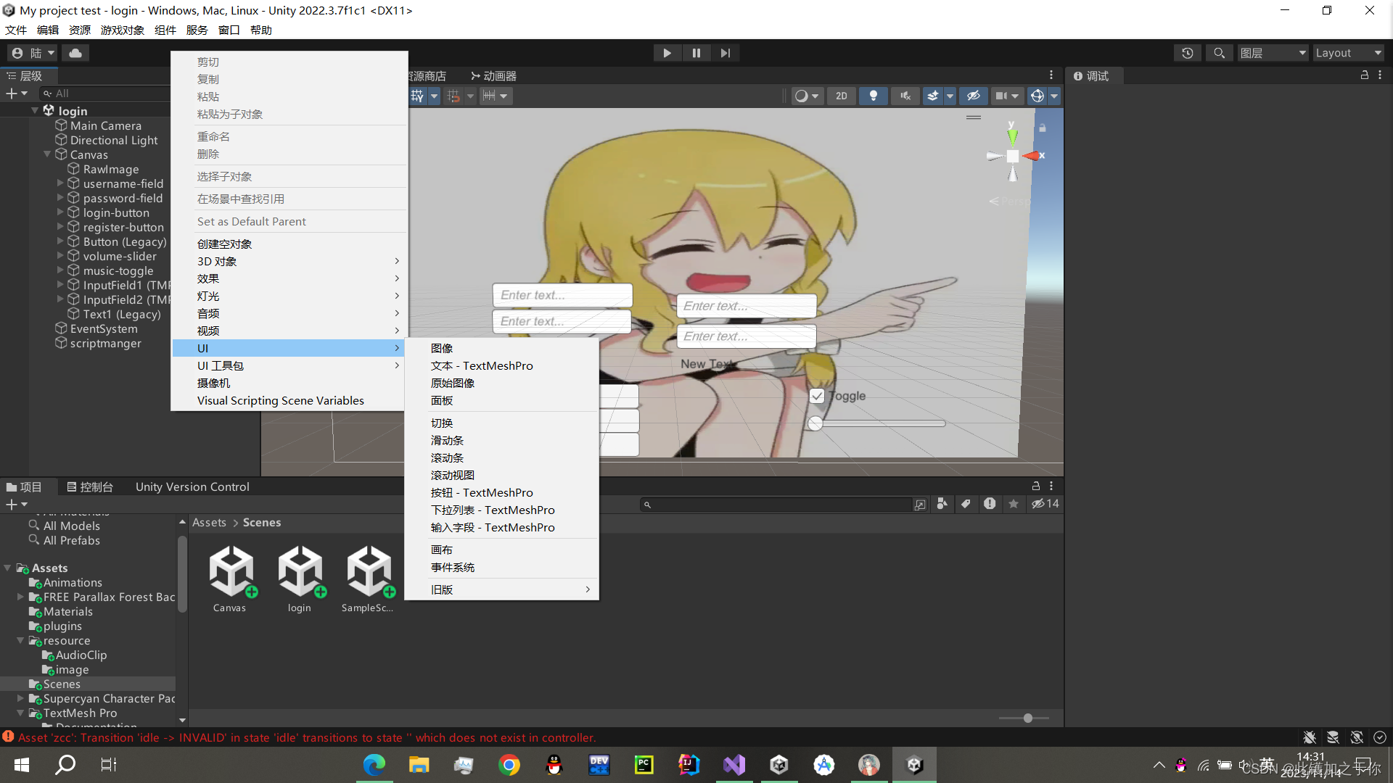1393x783 pixels.
Task: Click Assets in the breadcrumb path
Action: 209,523
